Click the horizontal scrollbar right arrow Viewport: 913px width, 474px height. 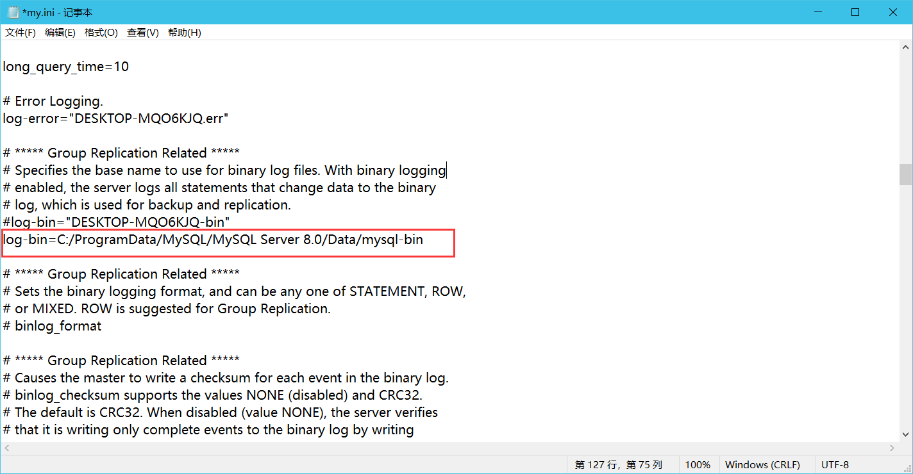892,448
